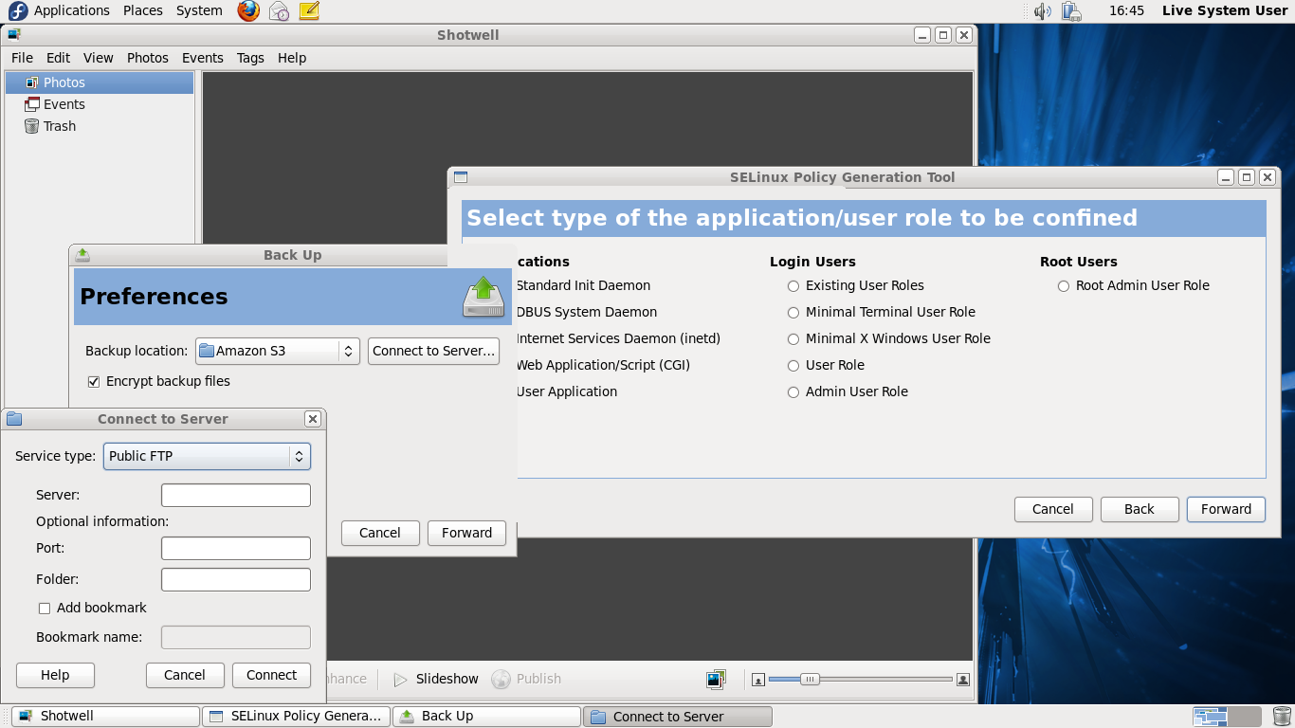Click Back in the SELinux tool

tap(1140, 509)
